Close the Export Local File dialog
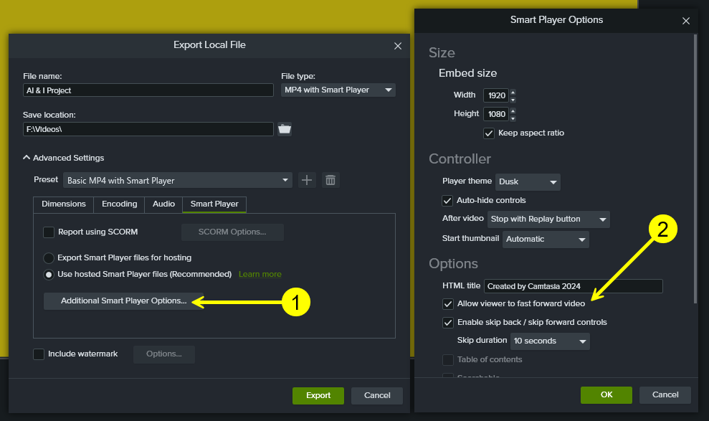The width and height of the screenshot is (709, 421). tap(398, 45)
